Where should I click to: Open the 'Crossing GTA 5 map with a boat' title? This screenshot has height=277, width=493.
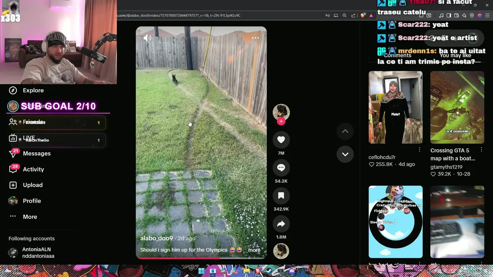pyautogui.click(x=453, y=155)
